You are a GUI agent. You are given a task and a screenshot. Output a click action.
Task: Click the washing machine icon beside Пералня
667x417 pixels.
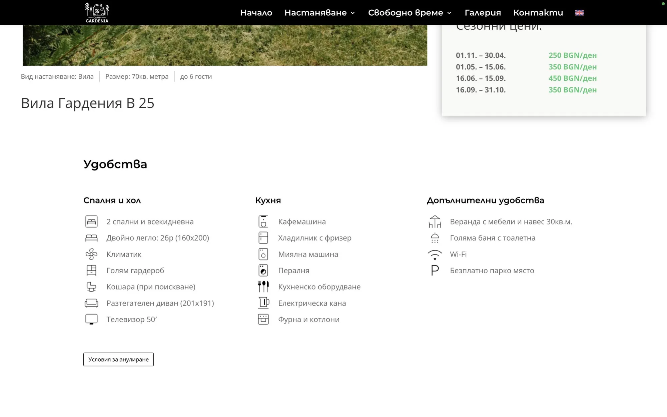click(263, 271)
